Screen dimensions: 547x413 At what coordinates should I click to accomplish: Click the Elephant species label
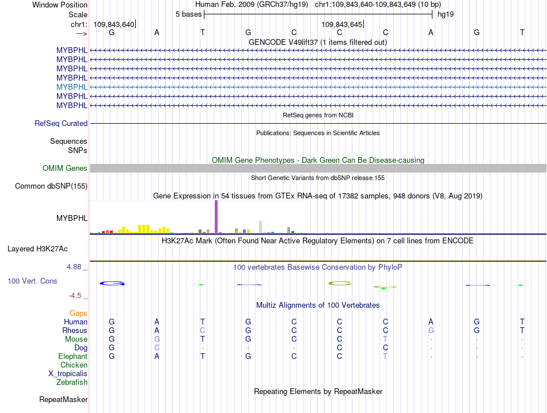pos(73,356)
